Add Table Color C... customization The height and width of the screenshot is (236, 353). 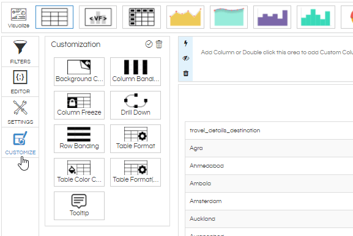click(x=80, y=172)
